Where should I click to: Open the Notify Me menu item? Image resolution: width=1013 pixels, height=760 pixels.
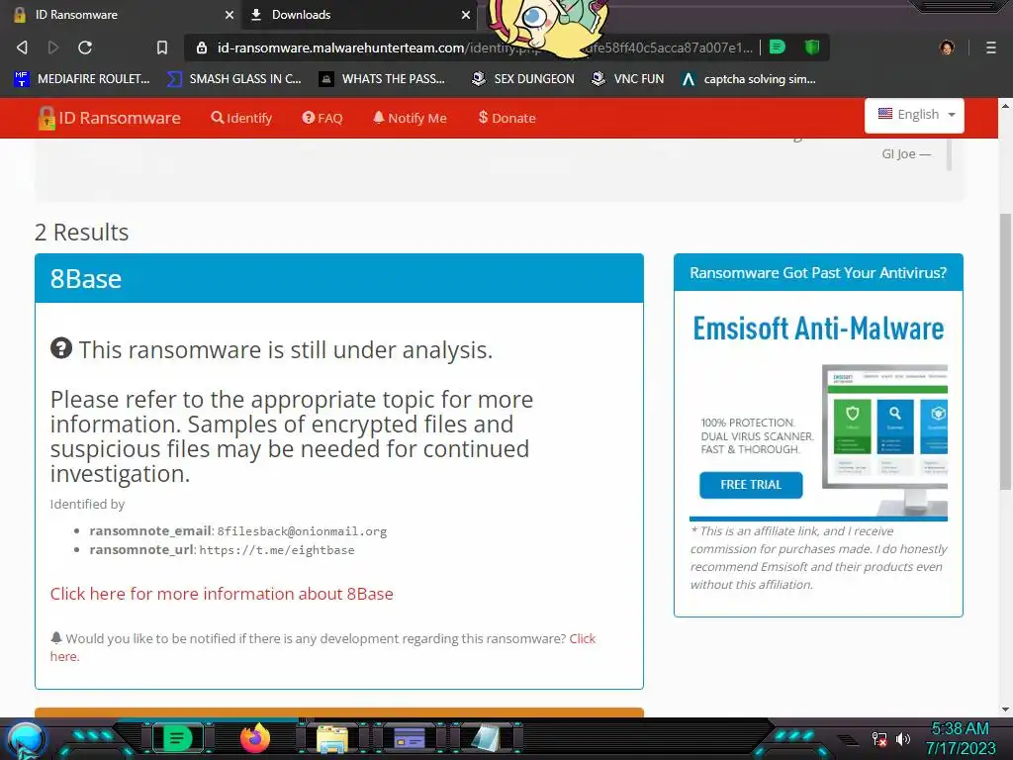(x=410, y=118)
